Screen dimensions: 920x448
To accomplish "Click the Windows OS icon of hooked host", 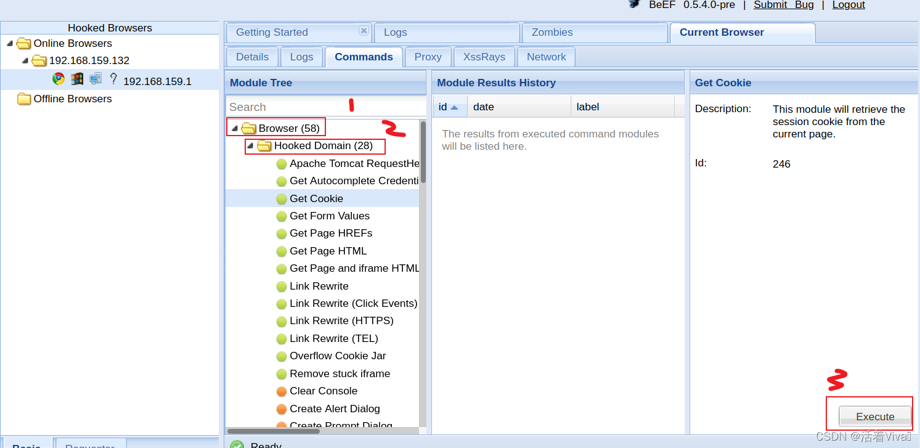I will [x=77, y=78].
